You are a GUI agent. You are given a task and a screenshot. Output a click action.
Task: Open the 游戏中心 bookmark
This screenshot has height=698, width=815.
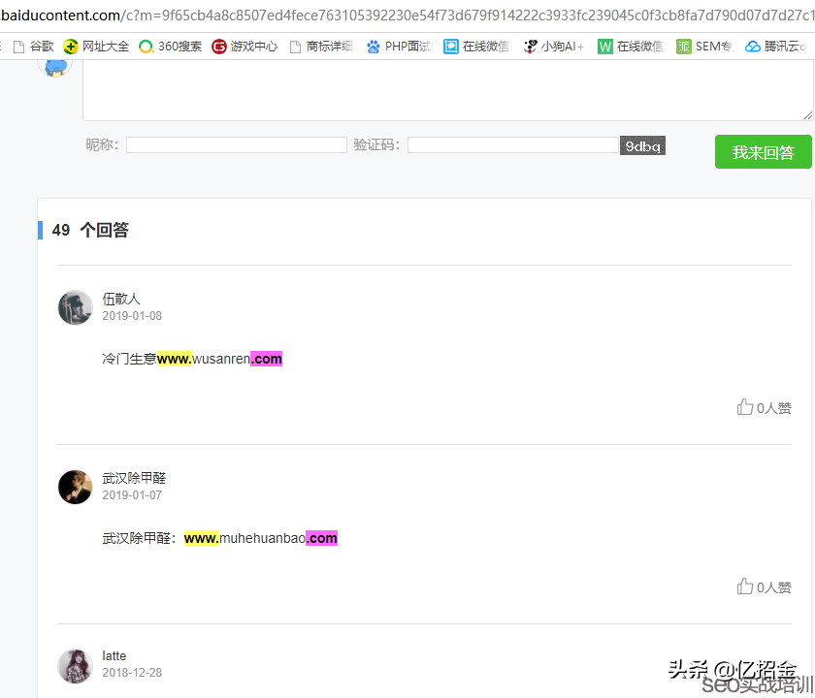244,47
